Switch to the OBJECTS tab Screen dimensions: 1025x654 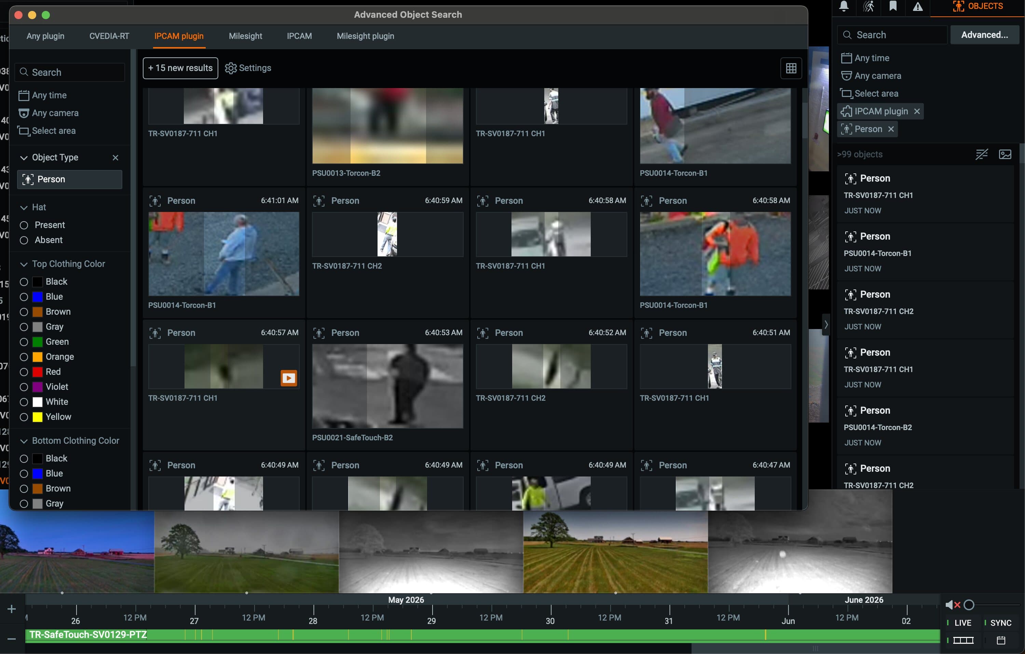click(x=977, y=7)
